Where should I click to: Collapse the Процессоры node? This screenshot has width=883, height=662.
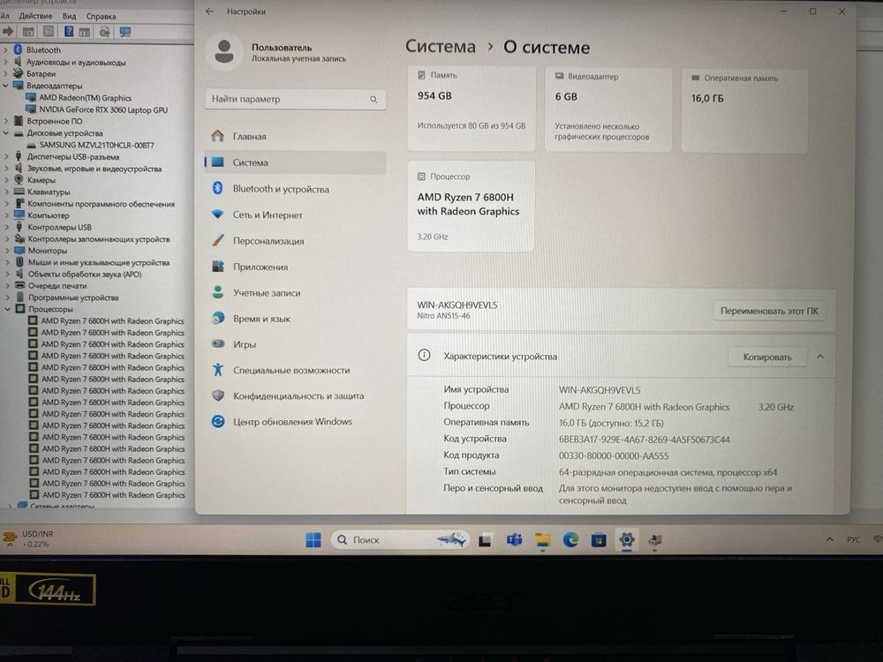7,309
